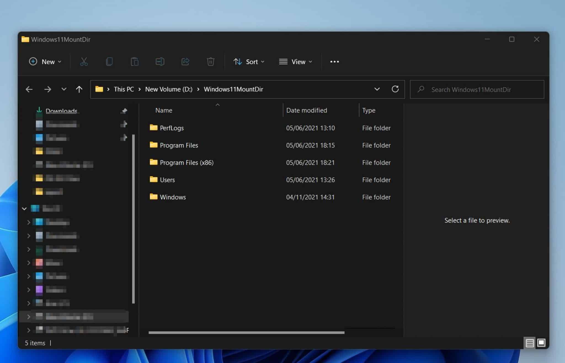The image size is (565, 363).
Task: Switch to details view in status bar
Action: coord(529,343)
